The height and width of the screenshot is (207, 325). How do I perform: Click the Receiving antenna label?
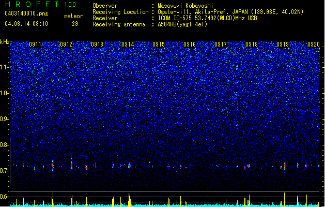pyautogui.click(x=119, y=24)
